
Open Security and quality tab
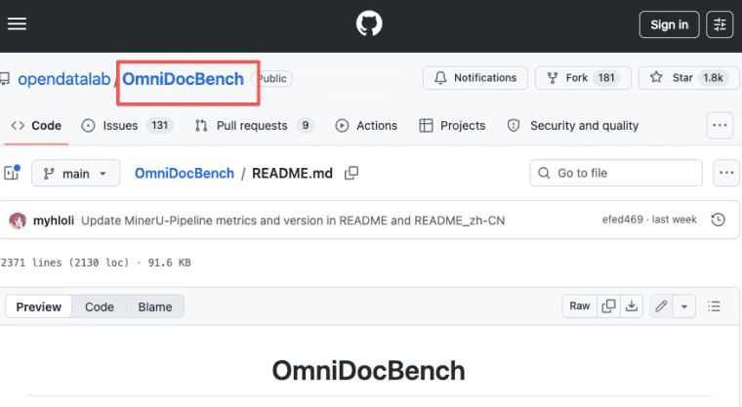click(573, 126)
